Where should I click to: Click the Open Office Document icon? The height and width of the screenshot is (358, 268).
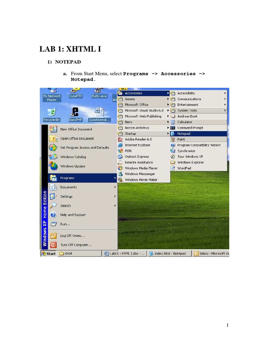point(53,138)
